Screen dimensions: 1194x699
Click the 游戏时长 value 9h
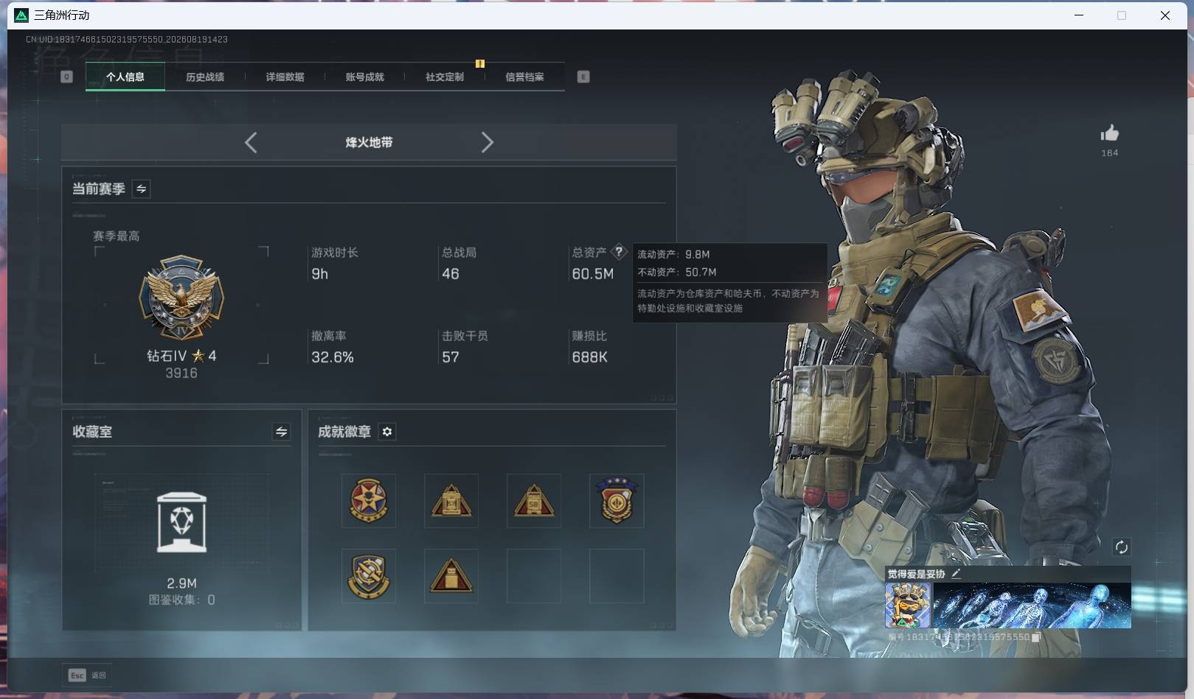pos(319,274)
